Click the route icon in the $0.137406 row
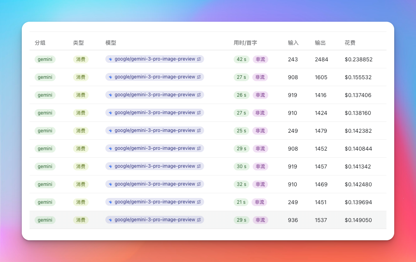Viewport: 416px width, 262px height. pos(199,95)
